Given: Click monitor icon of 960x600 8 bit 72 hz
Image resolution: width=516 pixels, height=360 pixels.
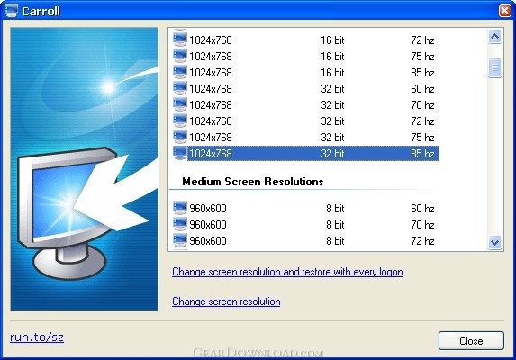Looking at the screenshot, I should point(180,240).
